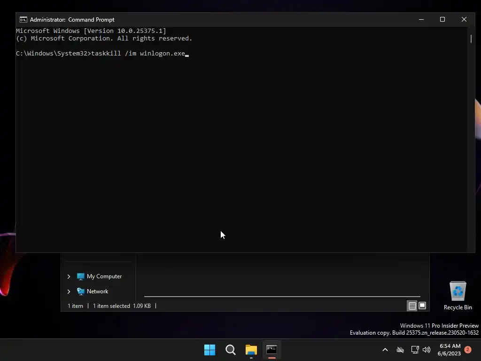Open the clock showing 6:54 AM

click(450, 350)
